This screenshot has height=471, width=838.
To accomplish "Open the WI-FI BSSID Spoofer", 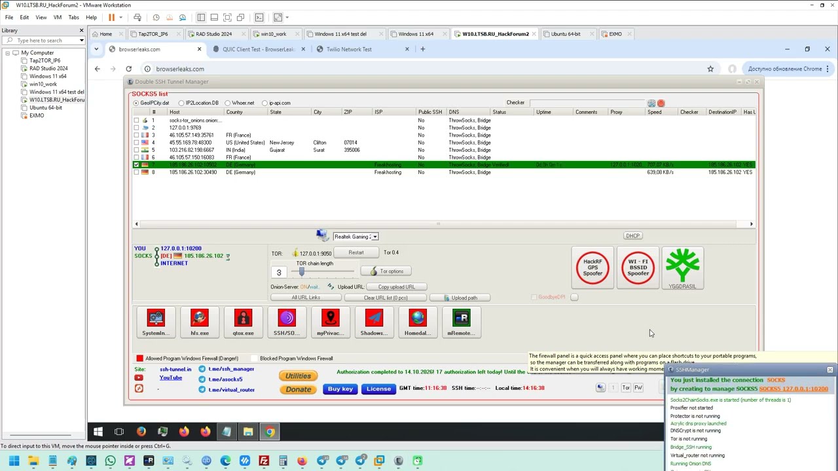I will (x=638, y=268).
